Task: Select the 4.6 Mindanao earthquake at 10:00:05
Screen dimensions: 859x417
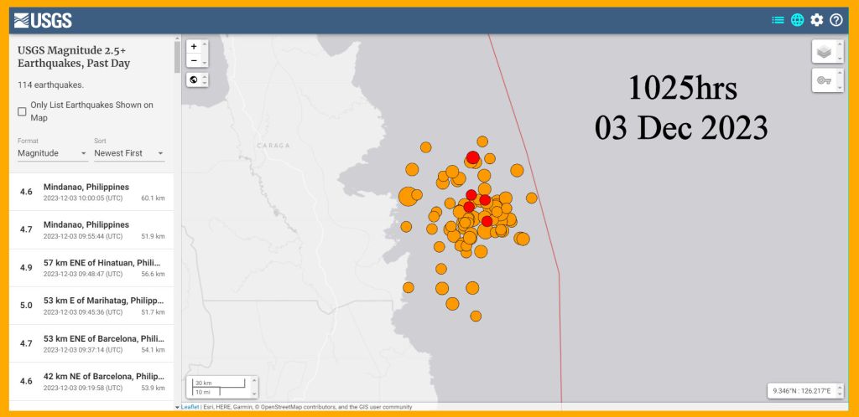Action: [91, 192]
